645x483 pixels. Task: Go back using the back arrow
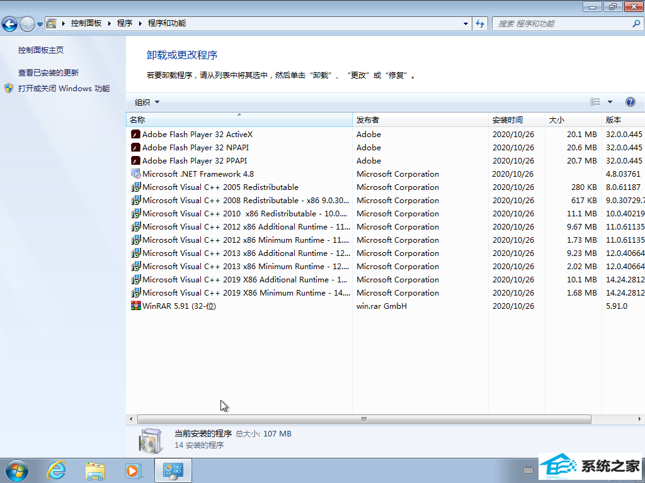(x=10, y=24)
